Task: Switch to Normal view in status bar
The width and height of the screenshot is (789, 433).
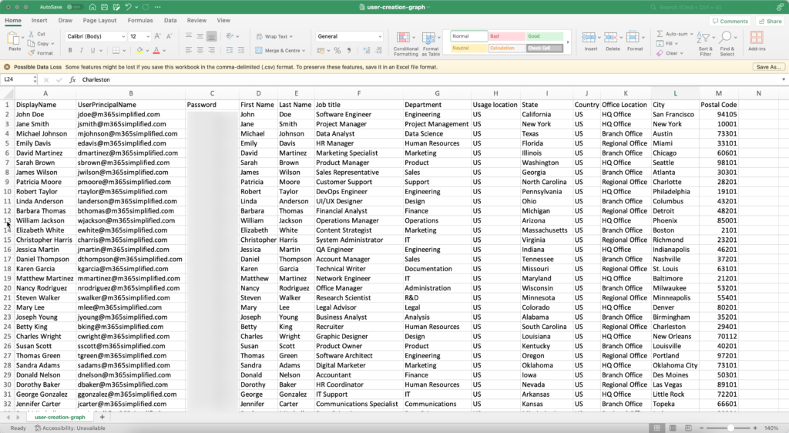Action: tap(656, 428)
